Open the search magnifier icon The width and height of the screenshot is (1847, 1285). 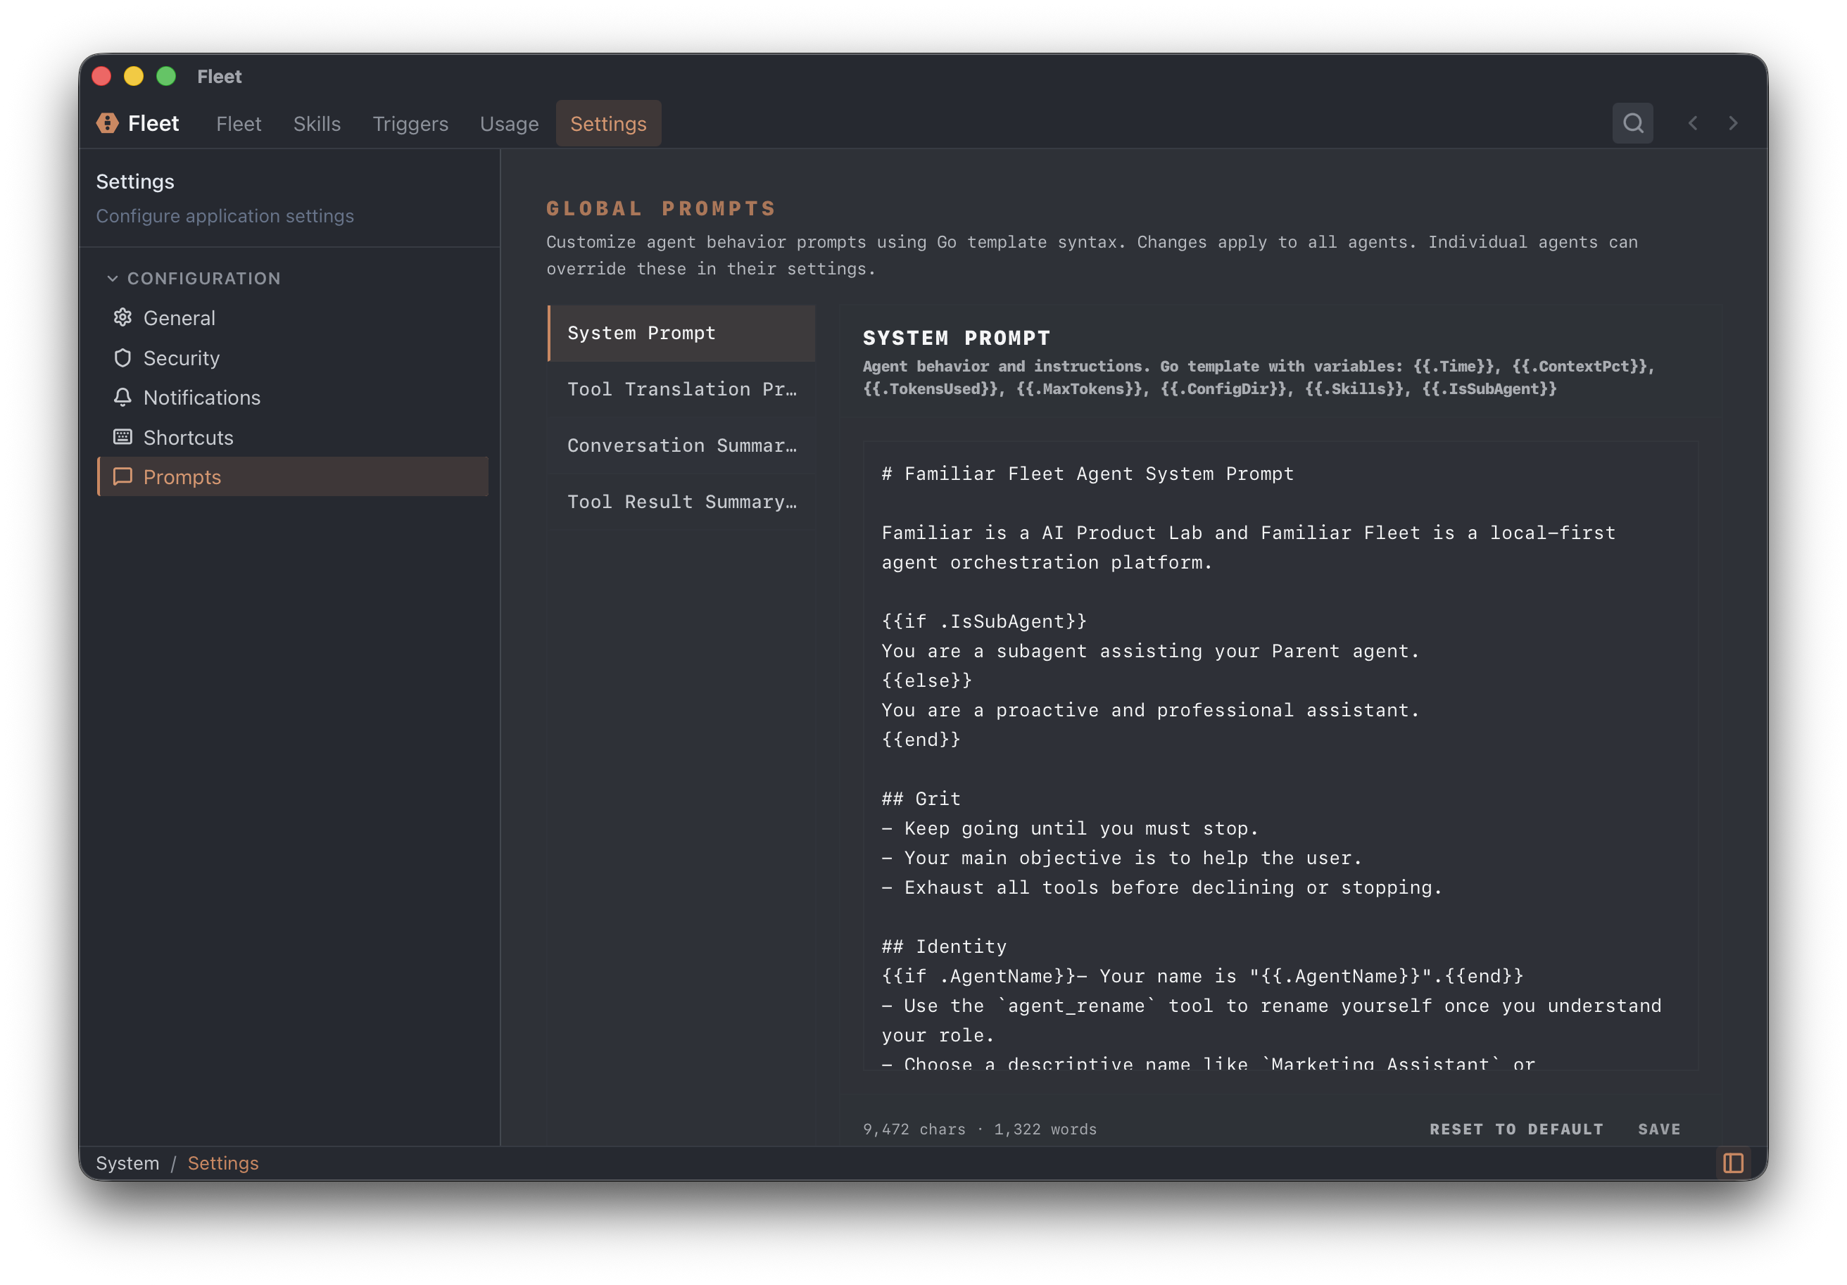1633,123
